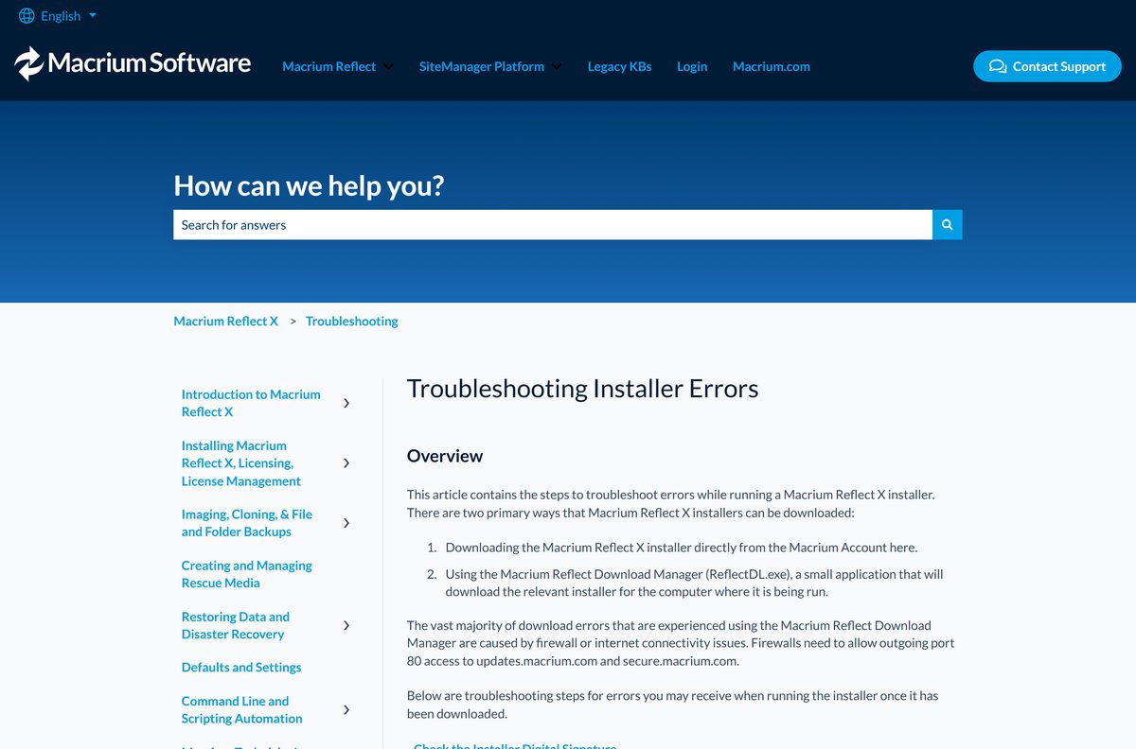Open Introduction to Macrium Reflect X
The width and height of the screenshot is (1136, 749).
click(251, 403)
